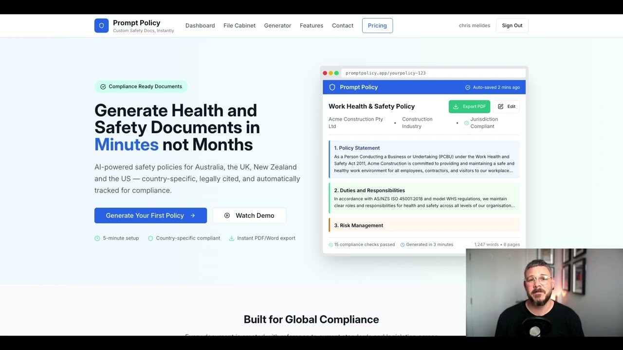This screenshot has width=623, height=350.
Task: Click Generate Your First Policy button
Action: 150,215
